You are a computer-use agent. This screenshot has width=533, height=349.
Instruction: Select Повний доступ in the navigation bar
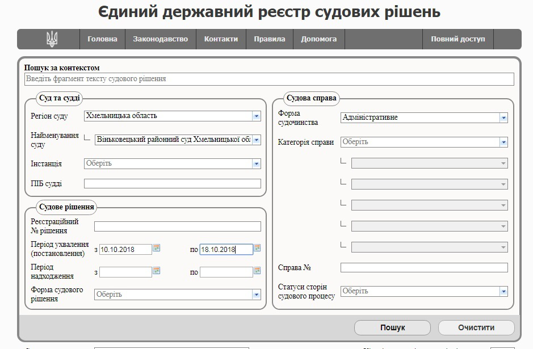[x=458, y=39]
